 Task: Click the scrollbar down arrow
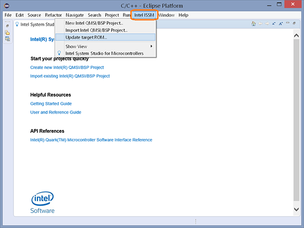(x=296, y=209)
